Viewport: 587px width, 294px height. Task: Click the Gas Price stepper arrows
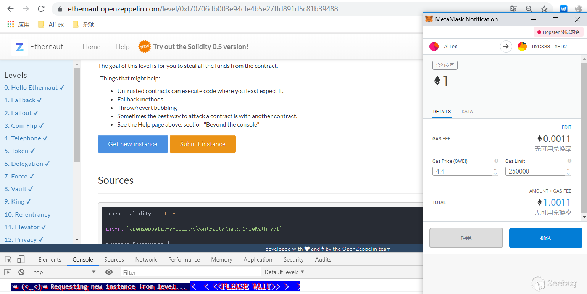(495, 172)
